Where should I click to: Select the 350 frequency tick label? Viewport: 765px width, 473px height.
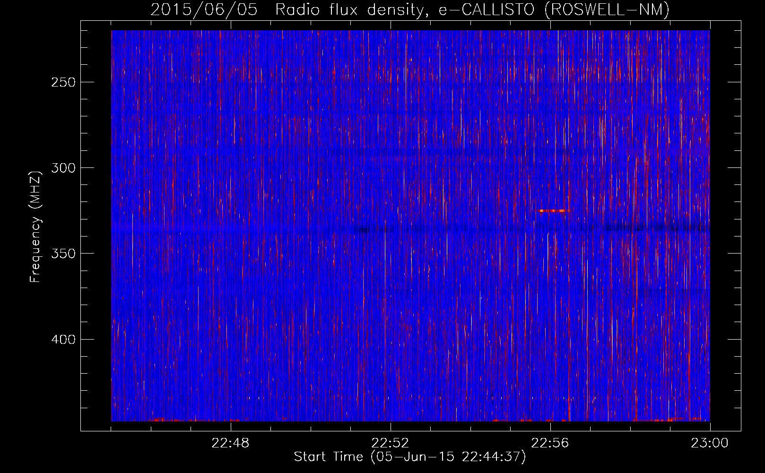[x=63, y=254]
